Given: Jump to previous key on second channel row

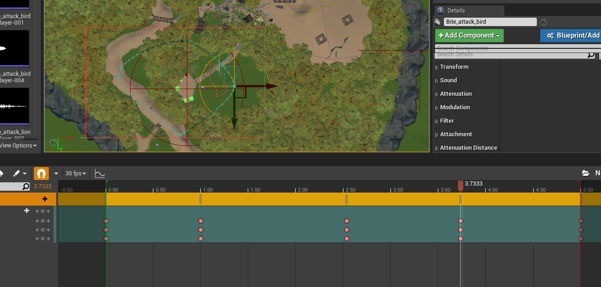Looking at the screenshot, I should pyautogui.click(x=37, y=220).
